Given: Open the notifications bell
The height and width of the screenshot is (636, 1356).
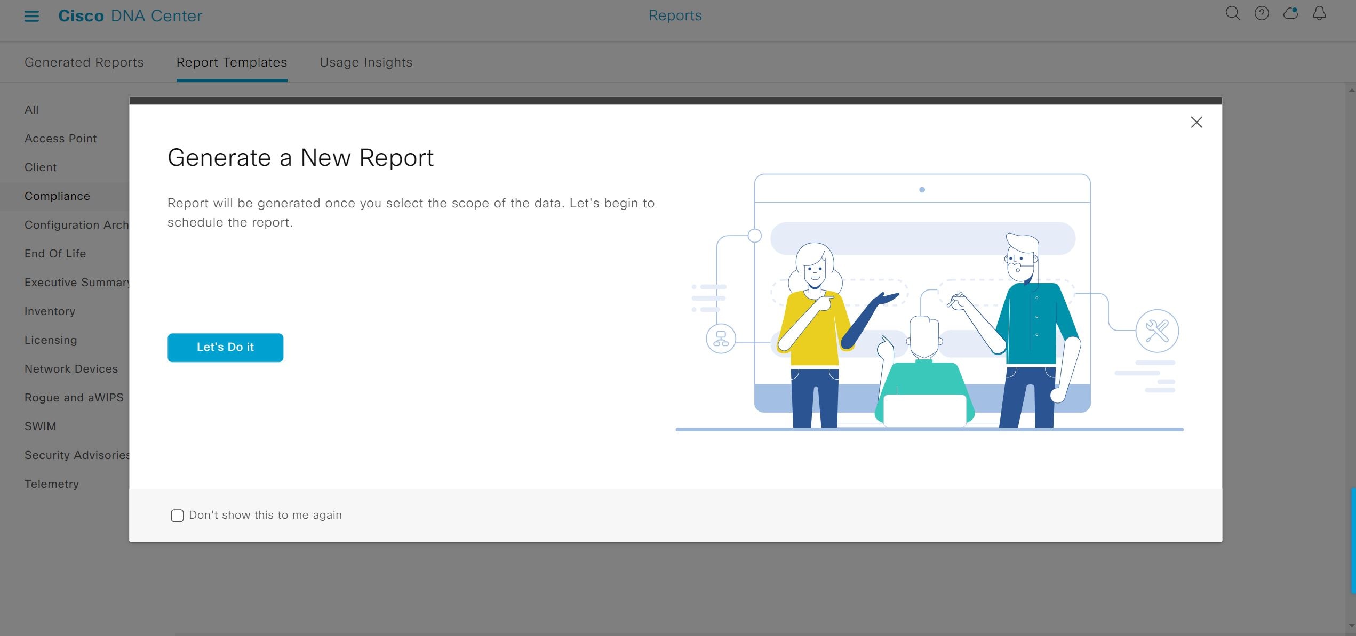Looking at the screenshot, I should pyautogui.click(x=1319, y=14).
